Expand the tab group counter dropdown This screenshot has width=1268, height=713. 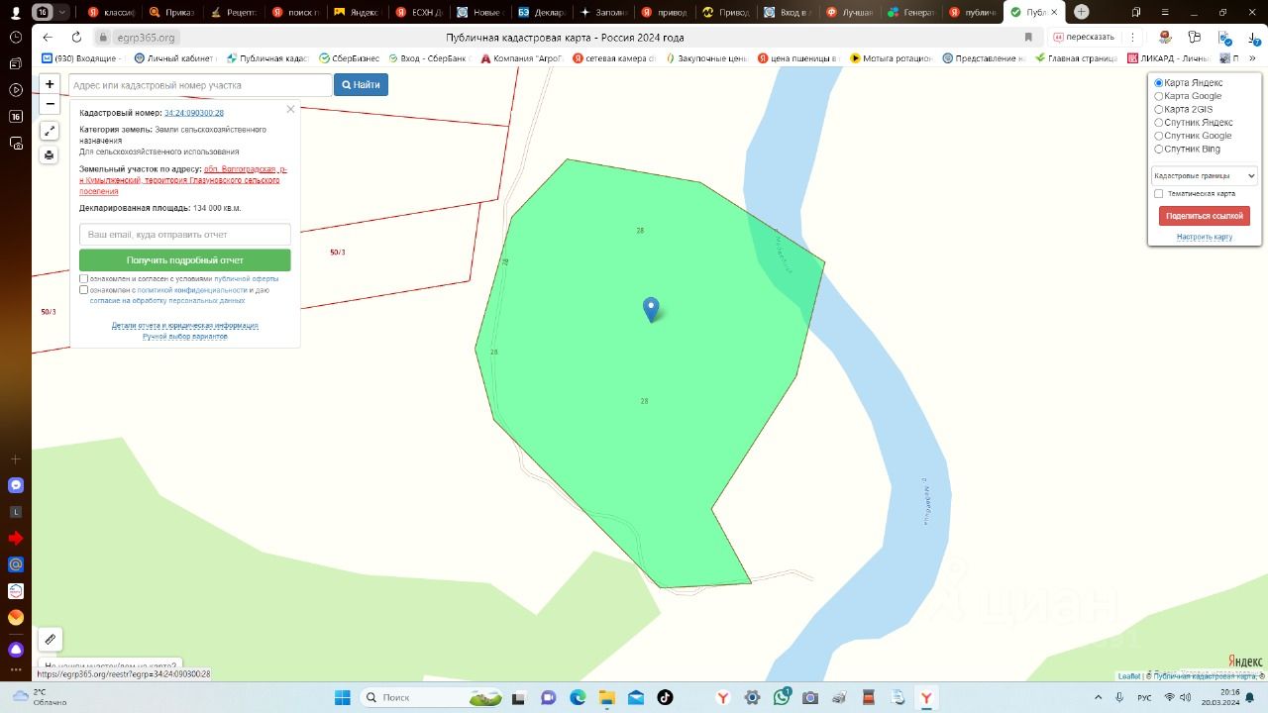(63, 12)
